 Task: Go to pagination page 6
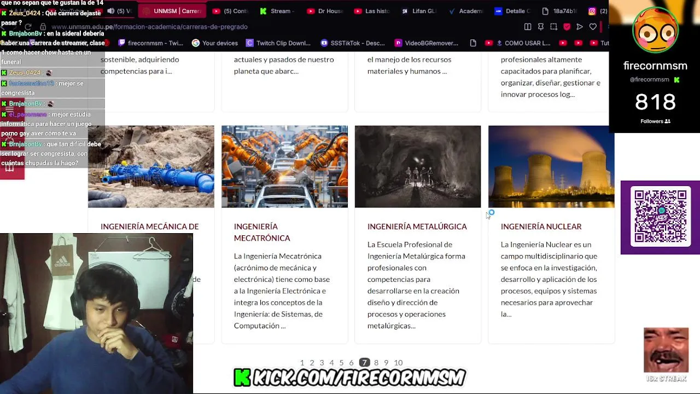351,363
